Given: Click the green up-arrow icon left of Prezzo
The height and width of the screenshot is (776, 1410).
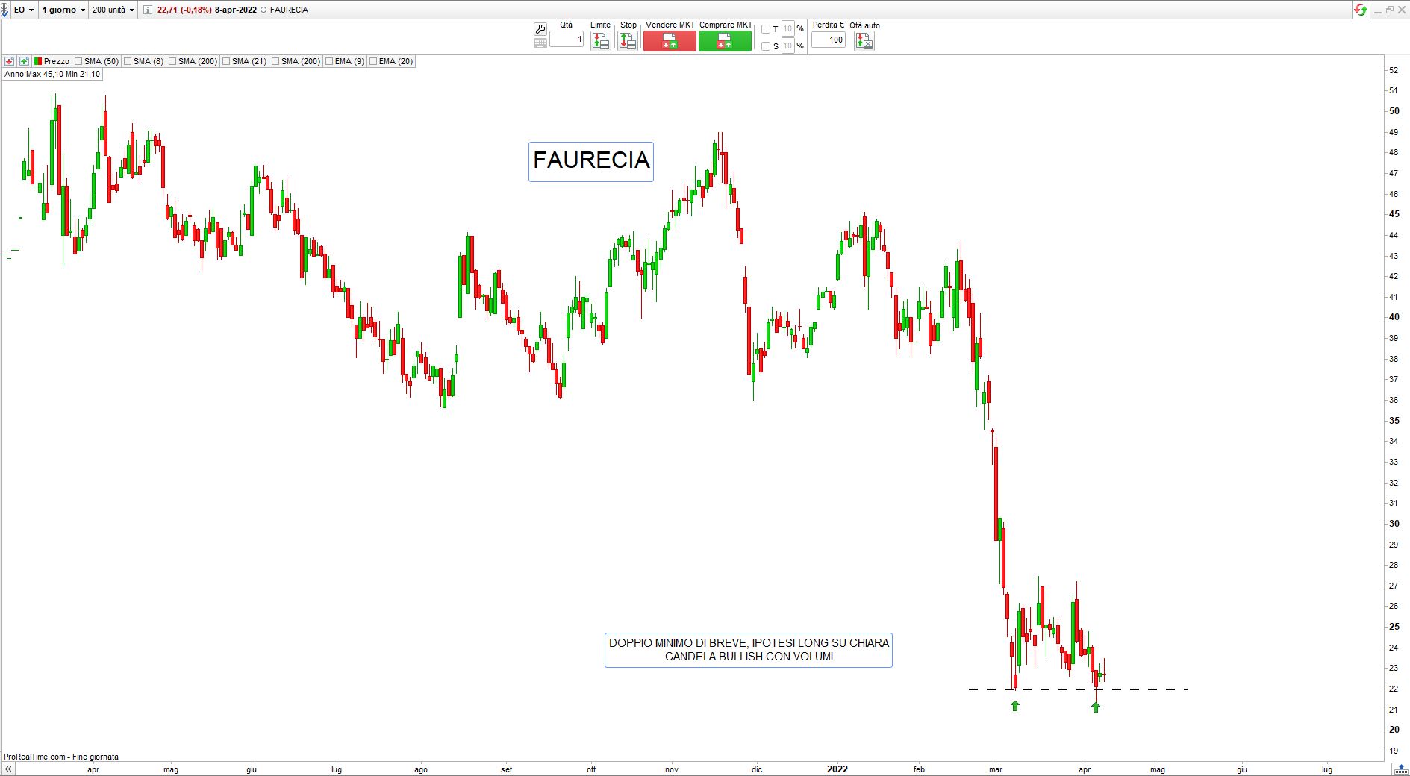Looking at the screenshot, I should (x=24, y=61).
